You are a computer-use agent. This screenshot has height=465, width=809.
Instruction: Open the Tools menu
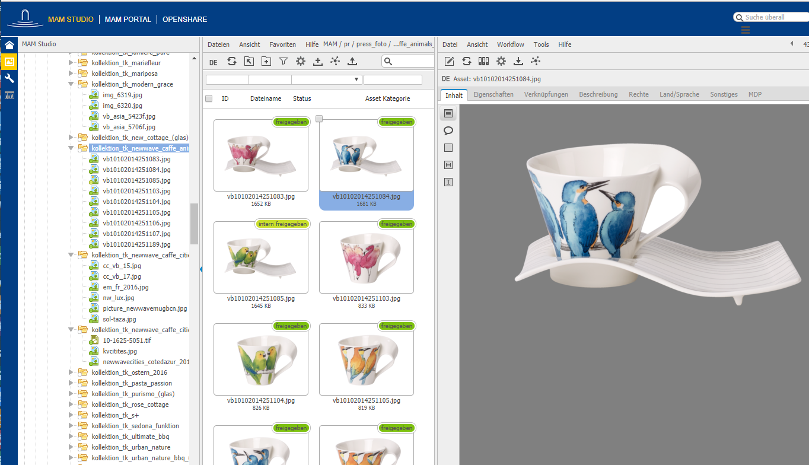(542, 44)
